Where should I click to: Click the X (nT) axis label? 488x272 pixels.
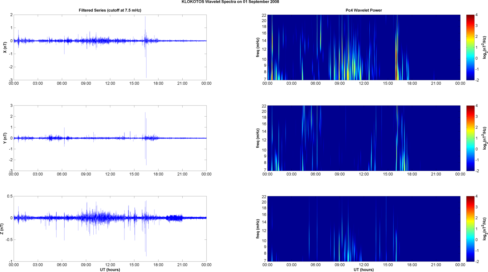[5, 47]
